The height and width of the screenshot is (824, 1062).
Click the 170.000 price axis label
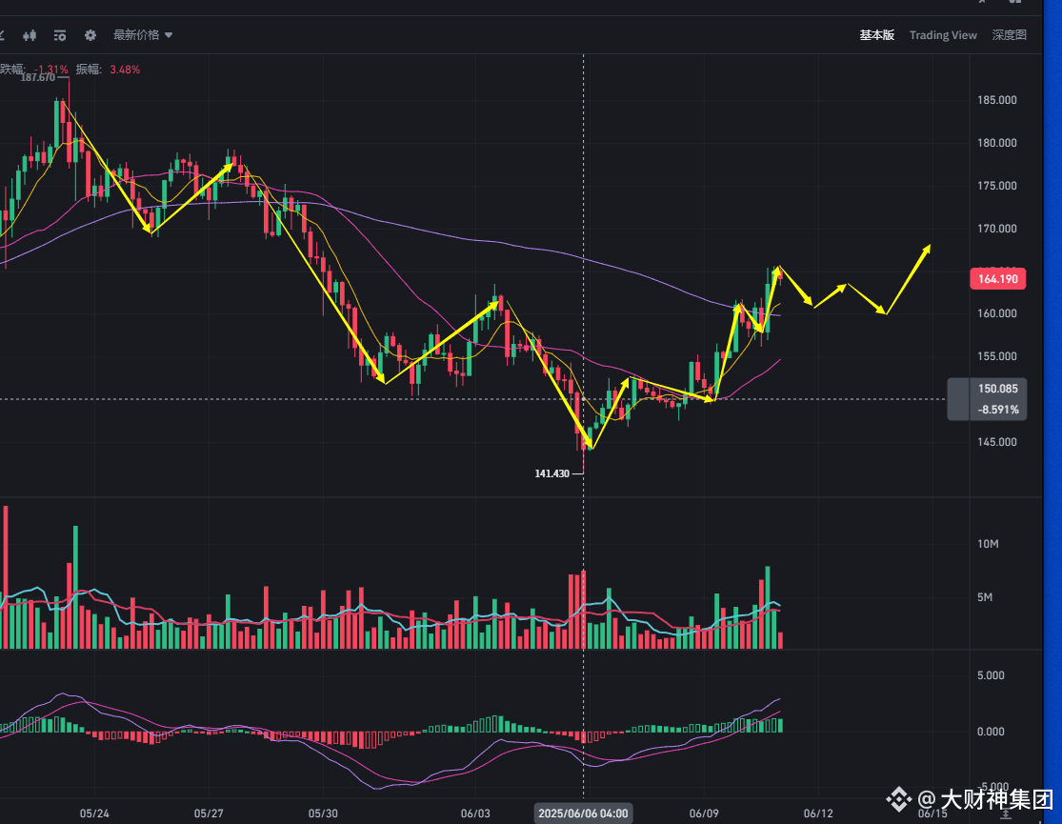pos(997,229)
